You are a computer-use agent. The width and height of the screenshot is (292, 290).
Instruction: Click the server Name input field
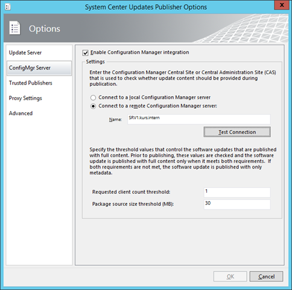point(199,120)
